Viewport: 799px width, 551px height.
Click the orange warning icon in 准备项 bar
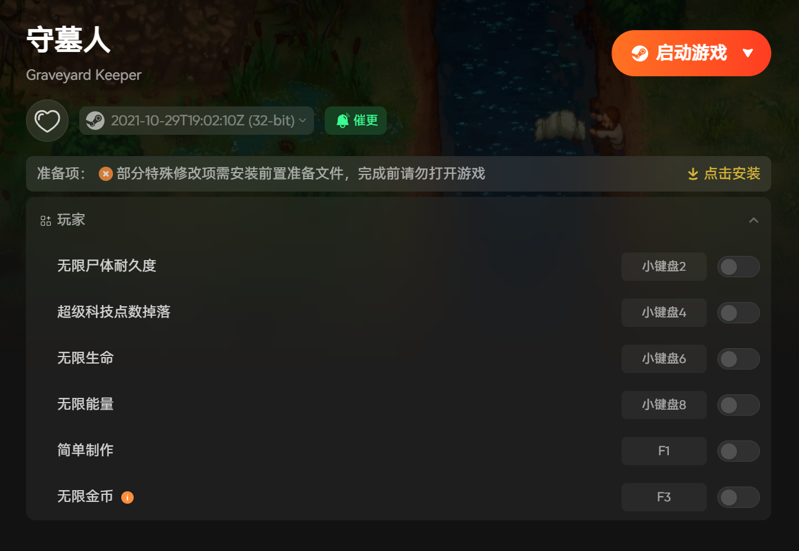(106, 174)
